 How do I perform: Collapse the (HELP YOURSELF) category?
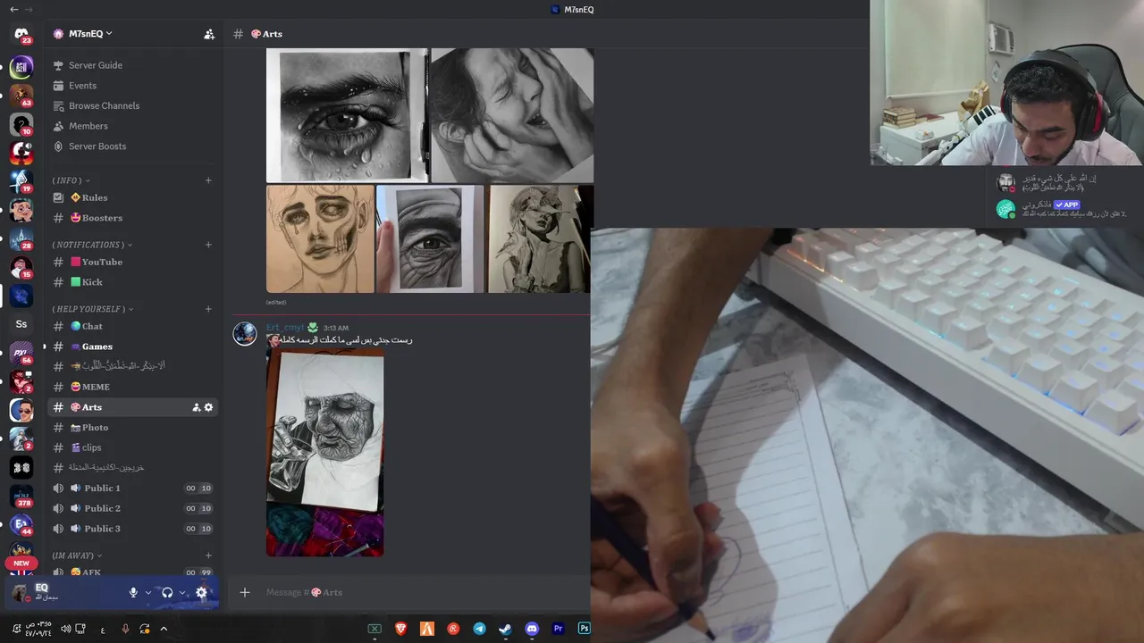pyautogui.click(x=93, y=309)
